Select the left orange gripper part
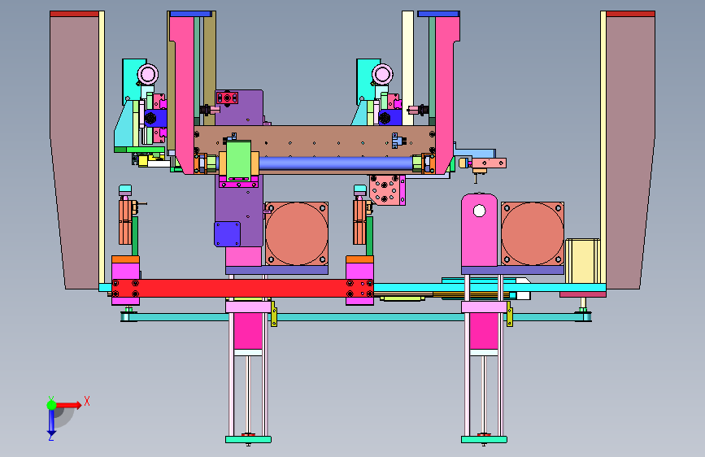Viewport: 705px width, 457px height. pyautogui.click(x=125, y=222)
